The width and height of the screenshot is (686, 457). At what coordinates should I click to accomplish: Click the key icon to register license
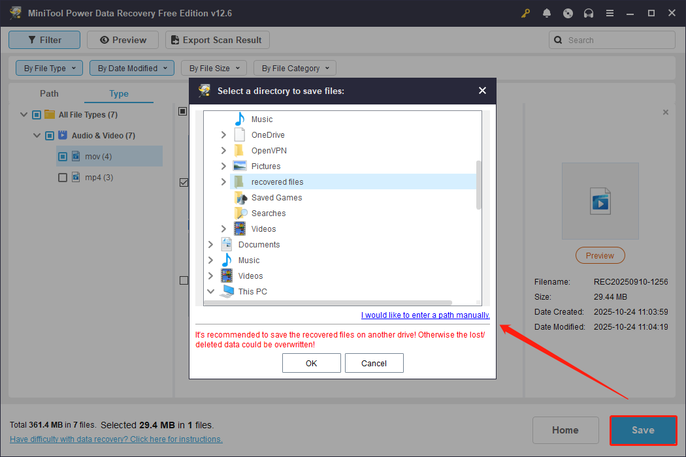[525, 12]
